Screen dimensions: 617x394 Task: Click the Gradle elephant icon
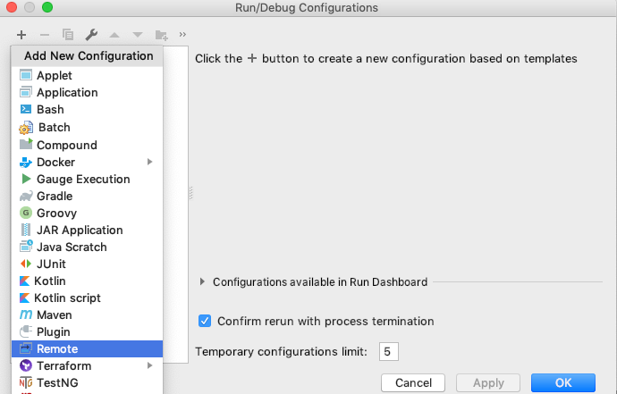[26, 197]
